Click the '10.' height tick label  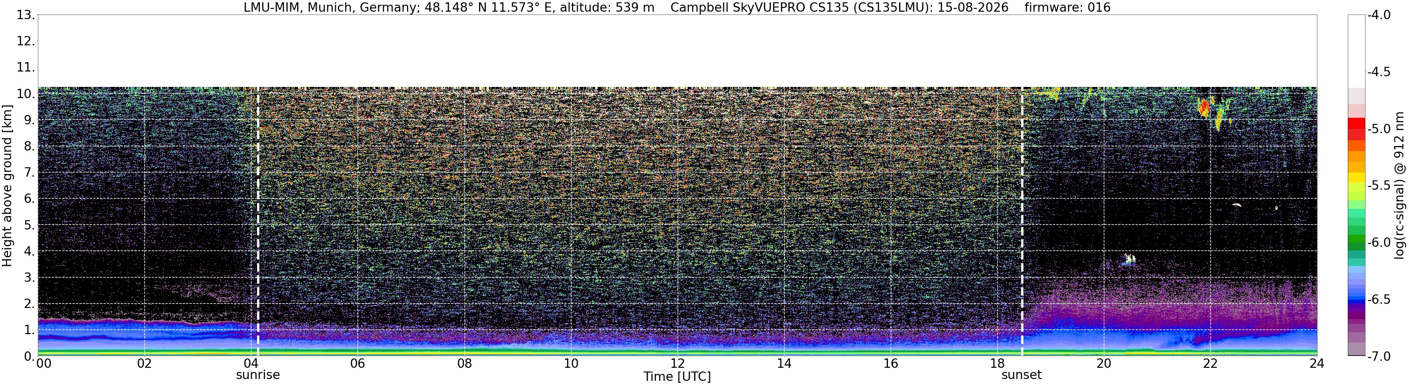click(x=26, y=94)
